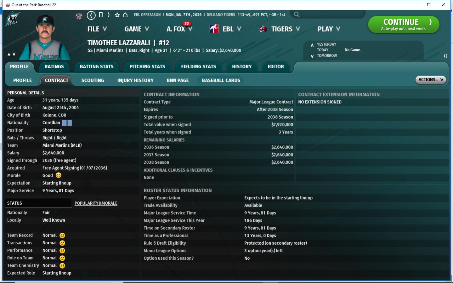Click the search magnifier icon

point(296,14)
